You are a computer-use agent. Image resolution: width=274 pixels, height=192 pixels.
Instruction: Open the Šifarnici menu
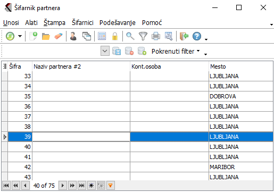pyautogui.click(x=82, y=23)
